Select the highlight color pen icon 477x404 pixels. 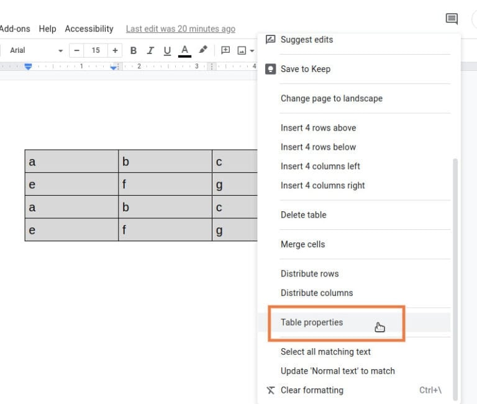click(203, 50)
